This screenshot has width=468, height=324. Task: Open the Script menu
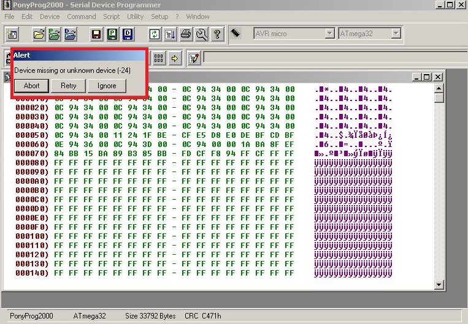112,17
